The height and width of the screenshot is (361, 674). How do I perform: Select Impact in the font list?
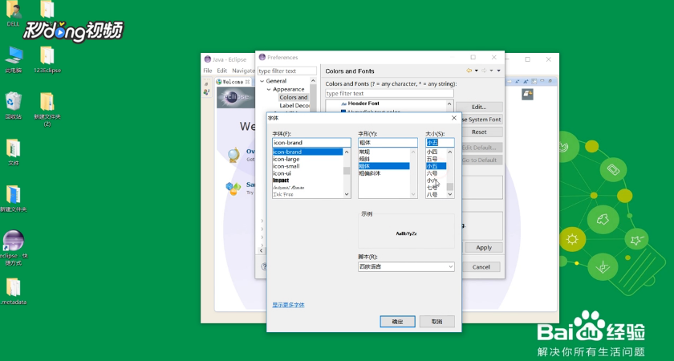(281, 180)
